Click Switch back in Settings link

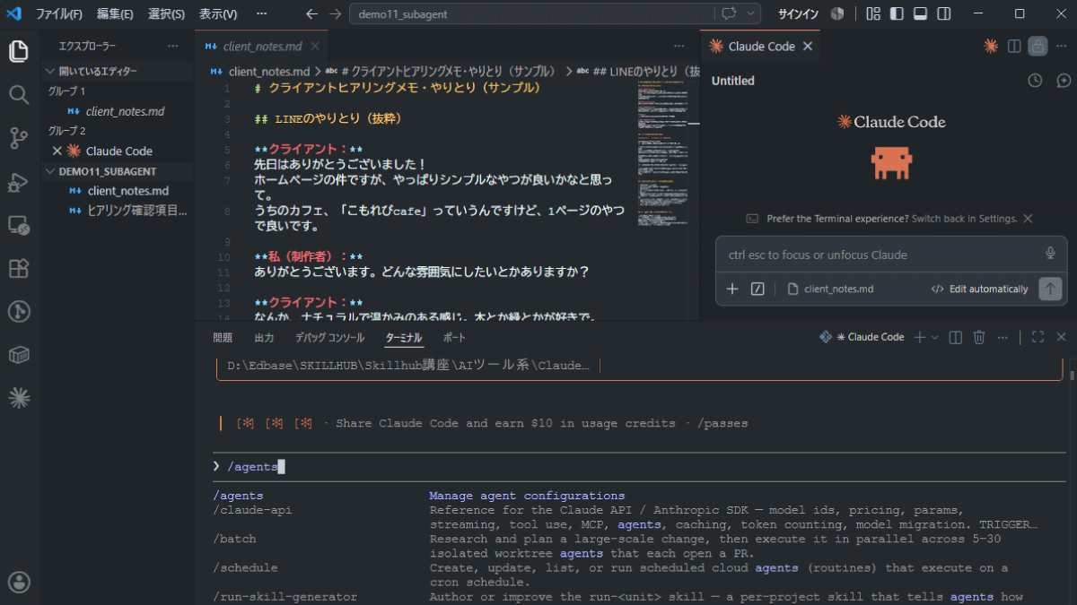[965, 219]
